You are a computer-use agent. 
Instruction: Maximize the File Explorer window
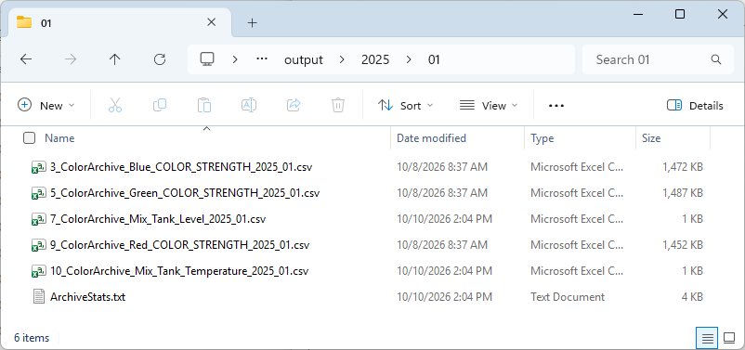point(680,14)
